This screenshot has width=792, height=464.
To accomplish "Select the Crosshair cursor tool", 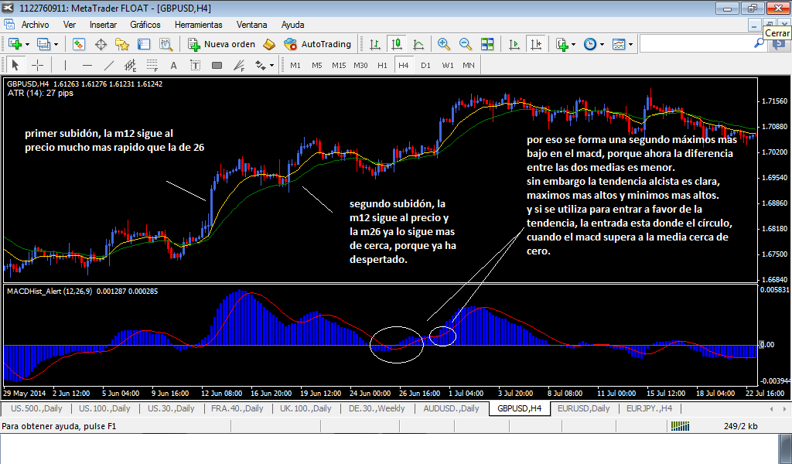I will pyautogui.click(x=37, y=65).
